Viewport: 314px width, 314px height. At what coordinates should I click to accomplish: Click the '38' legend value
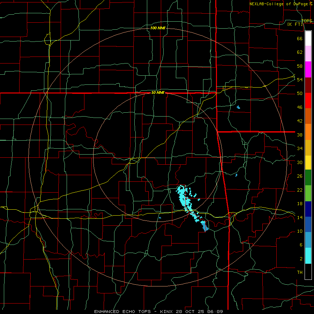point(300,135)
